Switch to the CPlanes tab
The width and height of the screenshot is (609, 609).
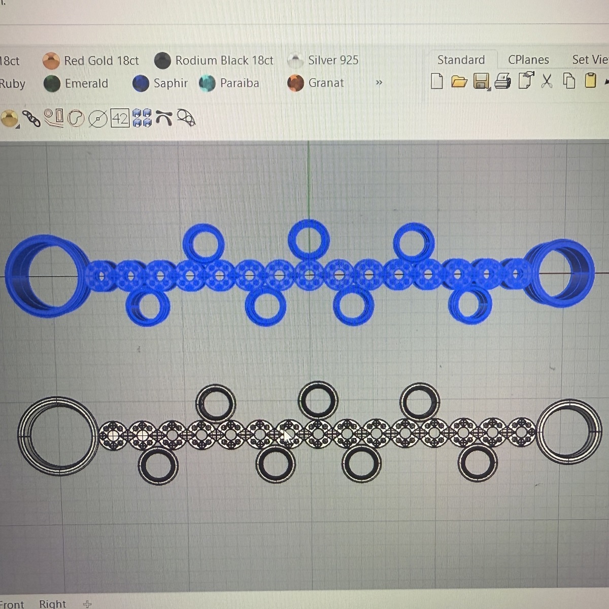(x=528, y=60)
